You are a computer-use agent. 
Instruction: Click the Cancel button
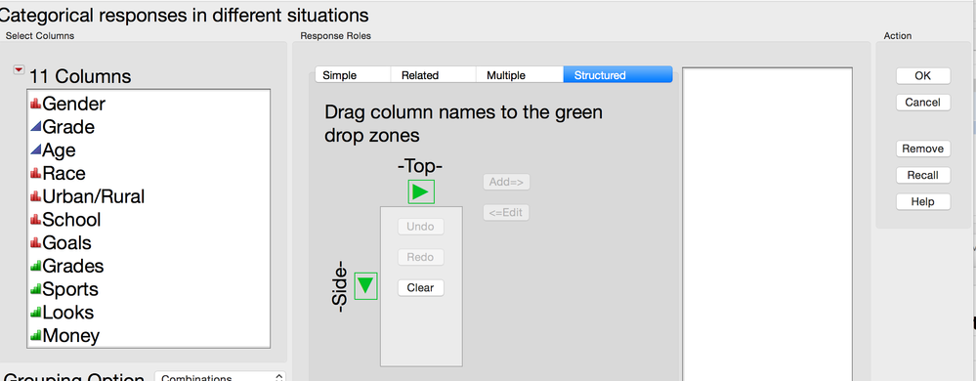point(923,103)
